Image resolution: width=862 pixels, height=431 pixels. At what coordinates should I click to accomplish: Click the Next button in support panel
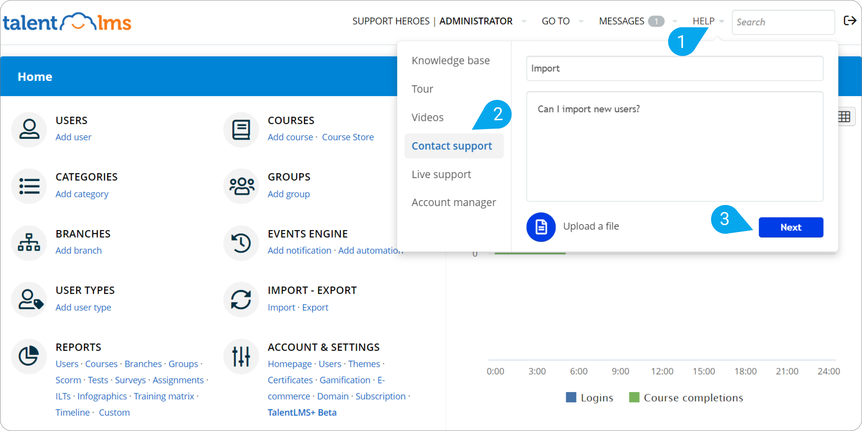click(791, 227)
